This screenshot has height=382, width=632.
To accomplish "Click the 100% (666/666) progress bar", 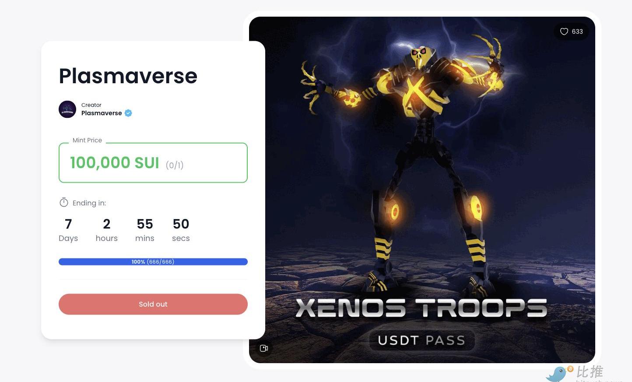I will click(153, 262).
